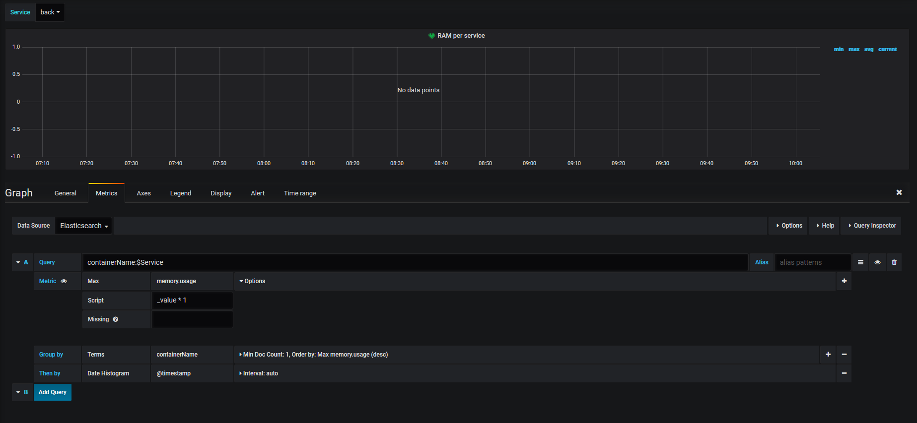
Task: Delete query A with trash icon
Action: tap(894, 262)
